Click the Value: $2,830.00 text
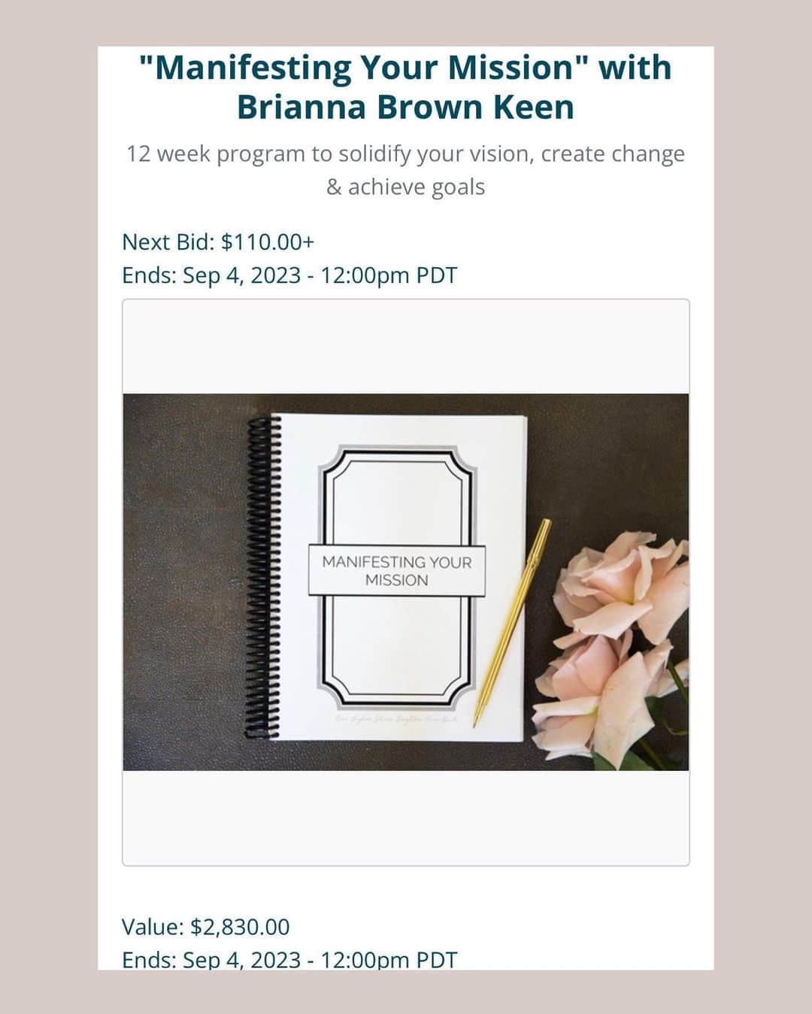 pos(205,927)
